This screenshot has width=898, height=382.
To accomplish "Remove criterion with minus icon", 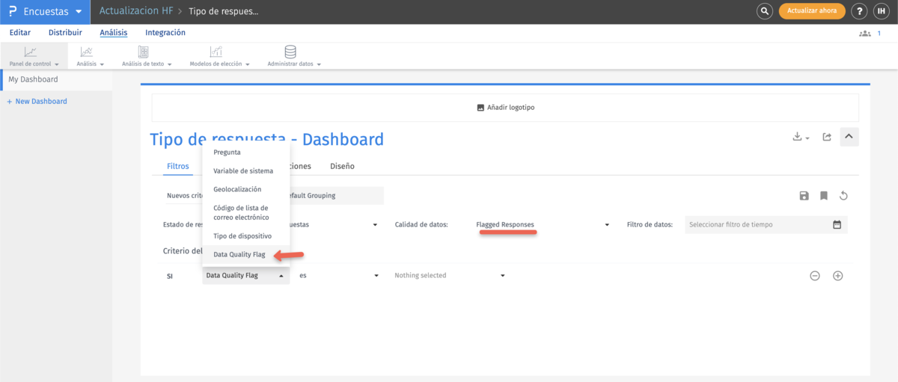I will pos(815,275).
